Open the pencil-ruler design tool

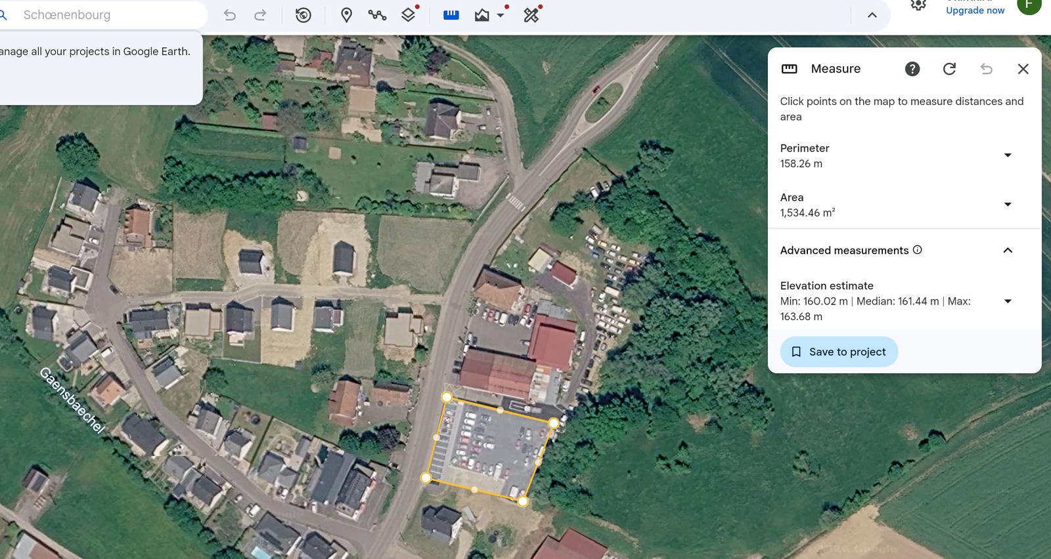tap(531, 14)
